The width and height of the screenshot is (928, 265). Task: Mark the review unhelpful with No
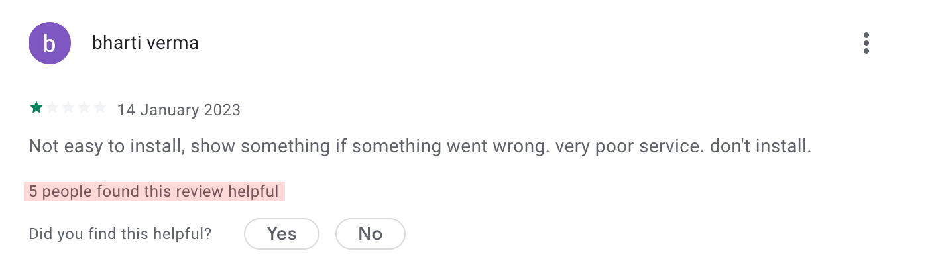click(370, 233)
